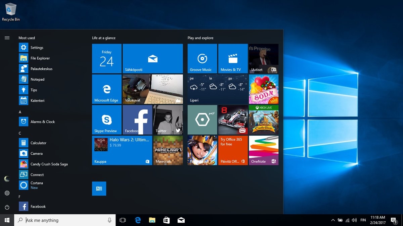
Task: Open File Explorer on the taskbar
Action: point(152,220)
